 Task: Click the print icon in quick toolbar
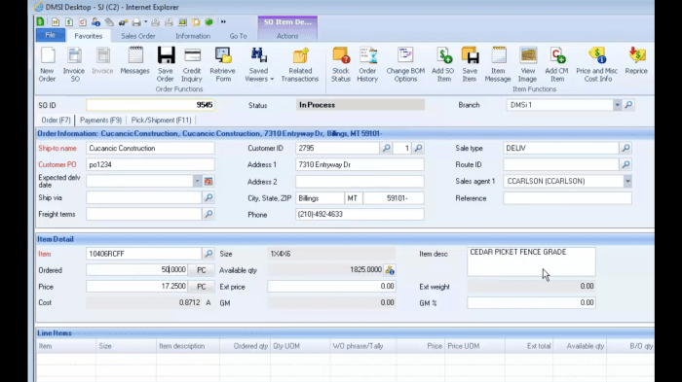click(136, 21)
